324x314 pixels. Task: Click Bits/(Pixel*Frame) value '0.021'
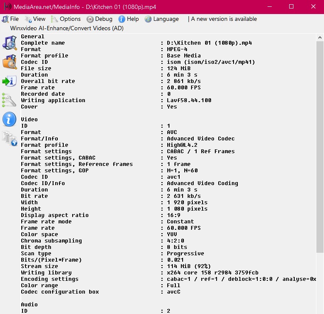175,260
